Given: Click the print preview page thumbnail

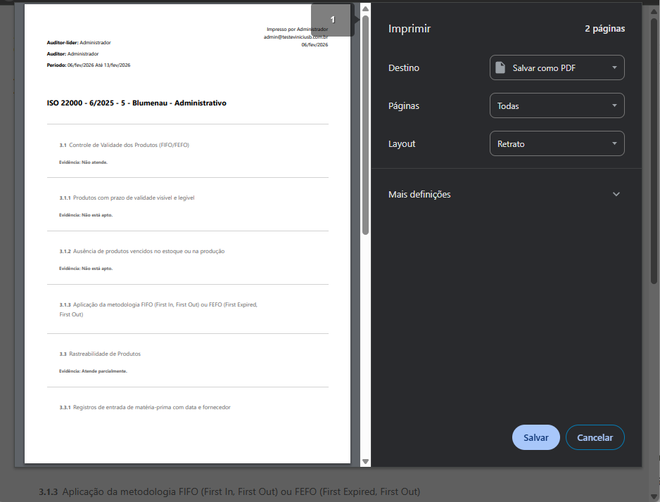Looking at the screenshot, I should (x=187, y=233).
